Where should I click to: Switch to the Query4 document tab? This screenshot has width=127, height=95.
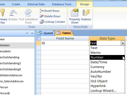coord(45,33)
